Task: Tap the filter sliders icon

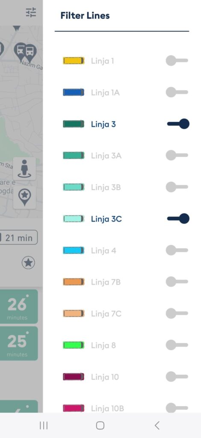Action: pos(31,12)
